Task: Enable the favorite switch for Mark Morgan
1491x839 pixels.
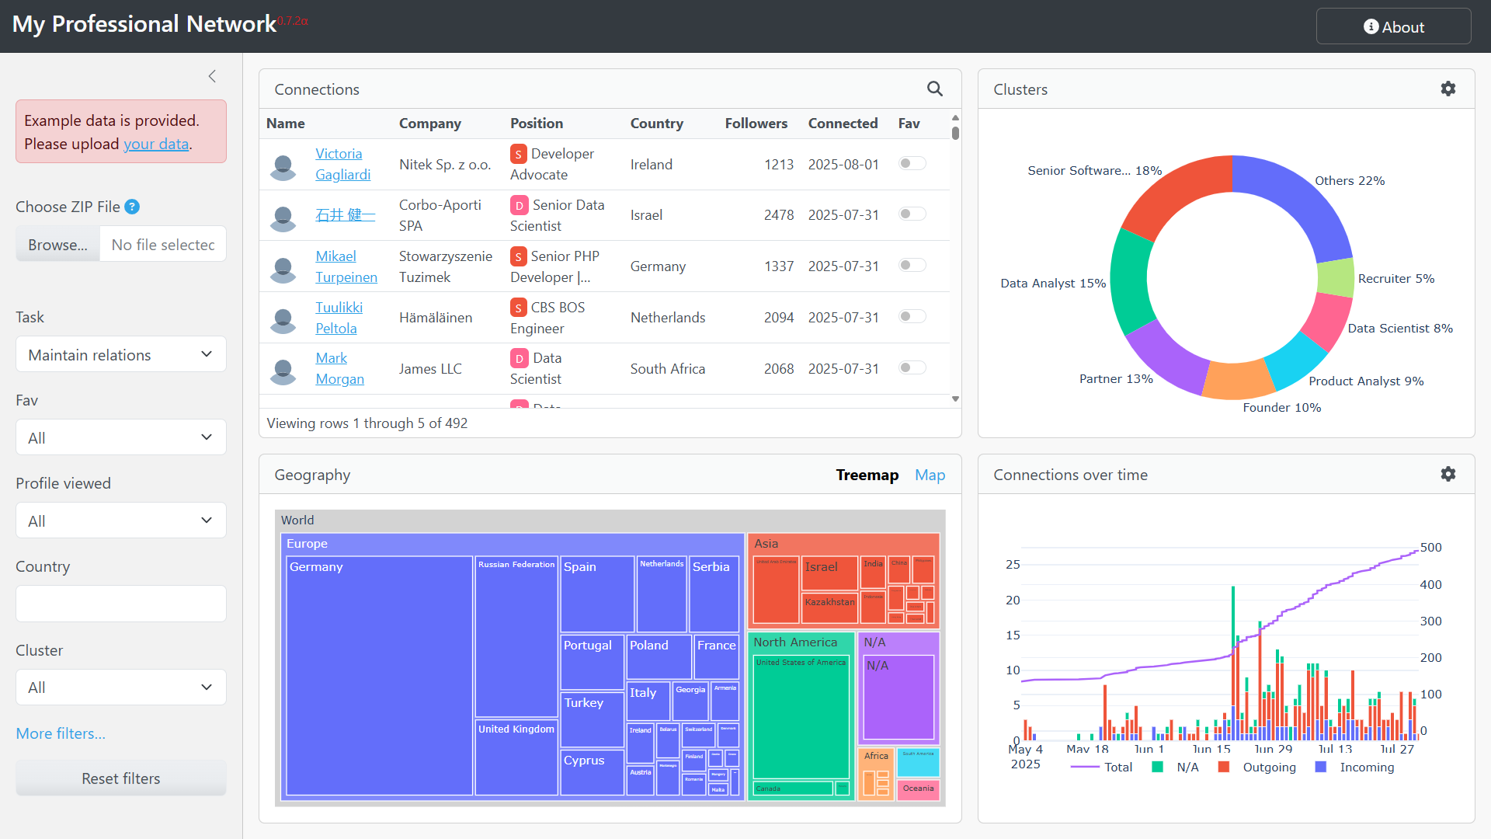Action: click(912, 367)
